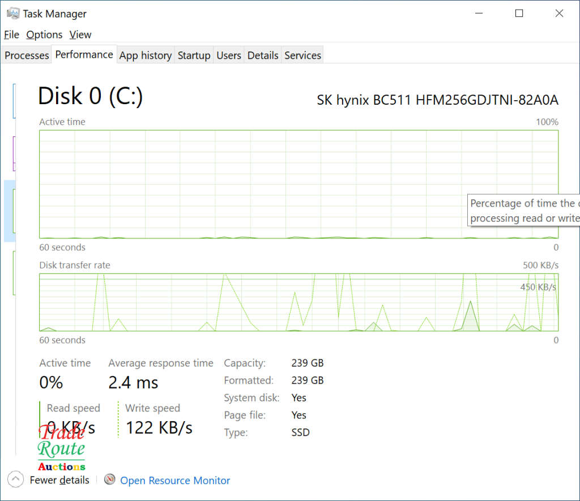Switch to the Users tab
This screenshot has height=501, width=580.
coord(228,55)
